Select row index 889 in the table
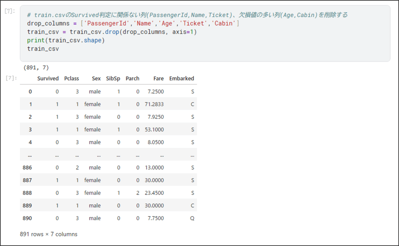The width and height of the screenshot is (399, 246). point(27,205)
